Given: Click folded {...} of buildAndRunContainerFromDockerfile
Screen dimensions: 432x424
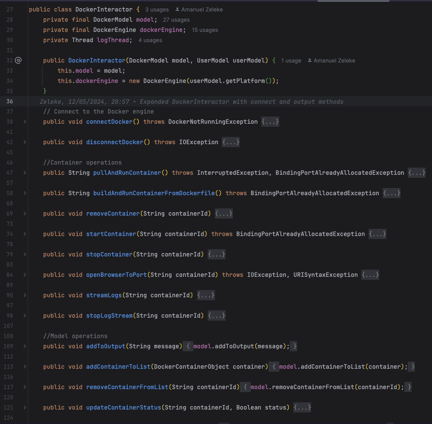Looking at the screenshot, I should [392, 193].
